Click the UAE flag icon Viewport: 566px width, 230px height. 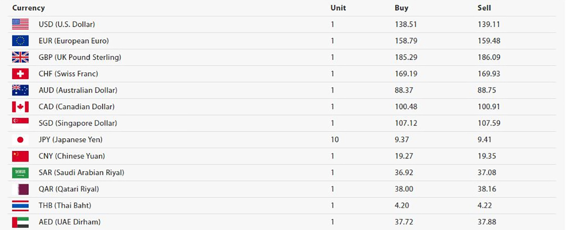(20, 222)
